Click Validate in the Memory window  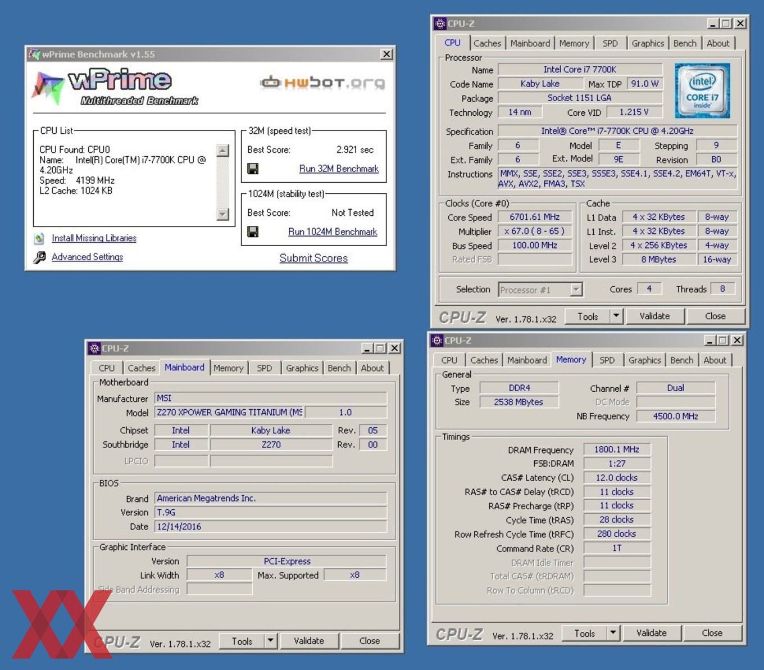(x=652, y=633)
